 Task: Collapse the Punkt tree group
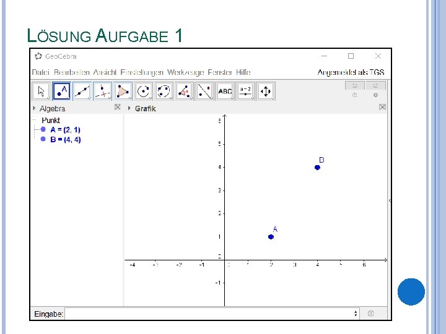pos(35,120)
